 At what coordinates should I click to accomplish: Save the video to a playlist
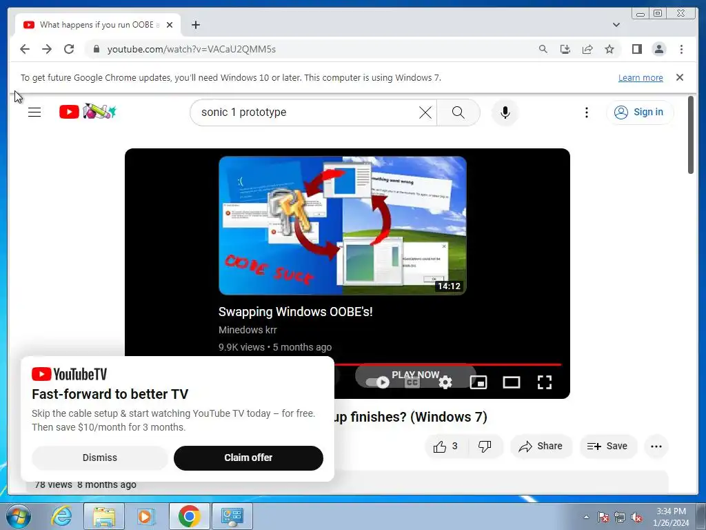(x=608, y=446)
